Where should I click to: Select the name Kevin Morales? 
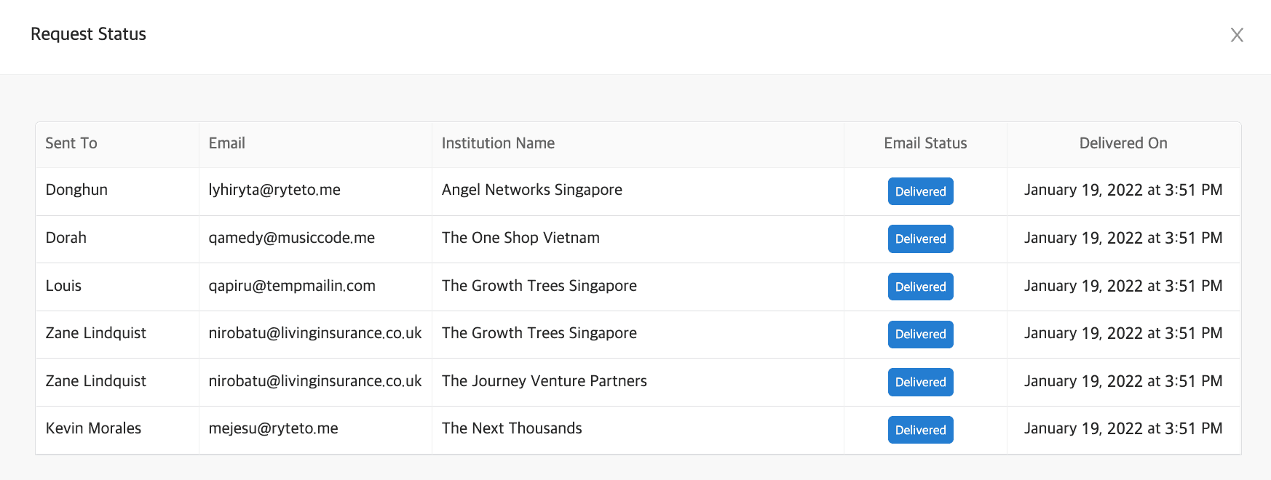point(93,428)
